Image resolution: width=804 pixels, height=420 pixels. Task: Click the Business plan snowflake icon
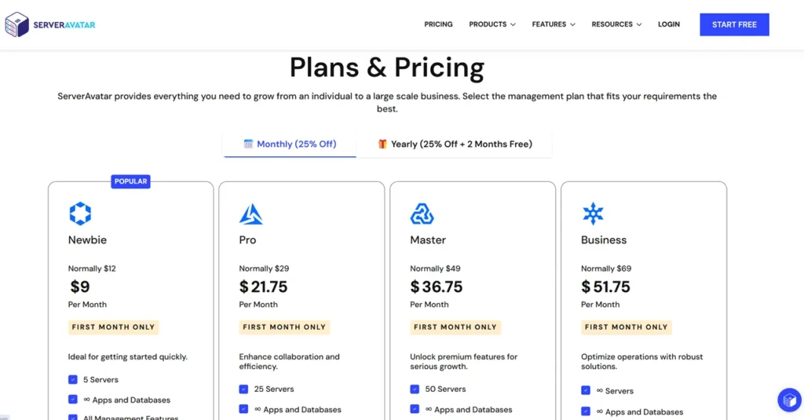pyautogui.click(x=593, y=214)
